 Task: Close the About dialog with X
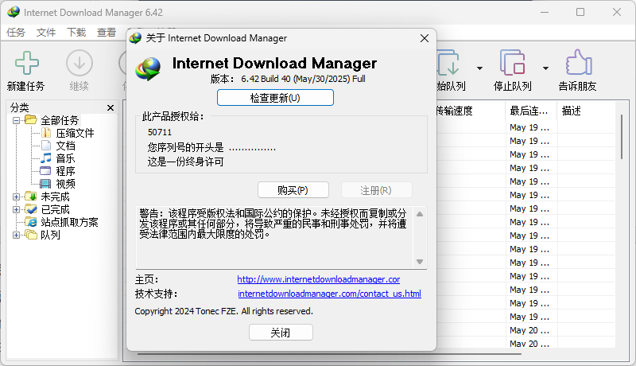(x=425, y=38)
